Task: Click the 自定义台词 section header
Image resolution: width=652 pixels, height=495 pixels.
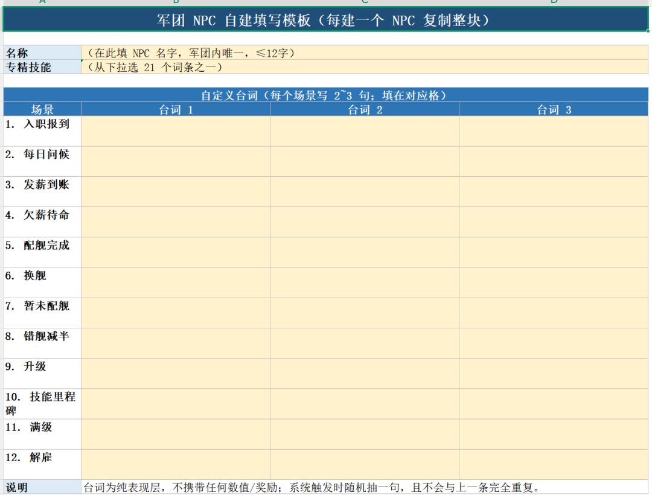Action: pos(325,95)
